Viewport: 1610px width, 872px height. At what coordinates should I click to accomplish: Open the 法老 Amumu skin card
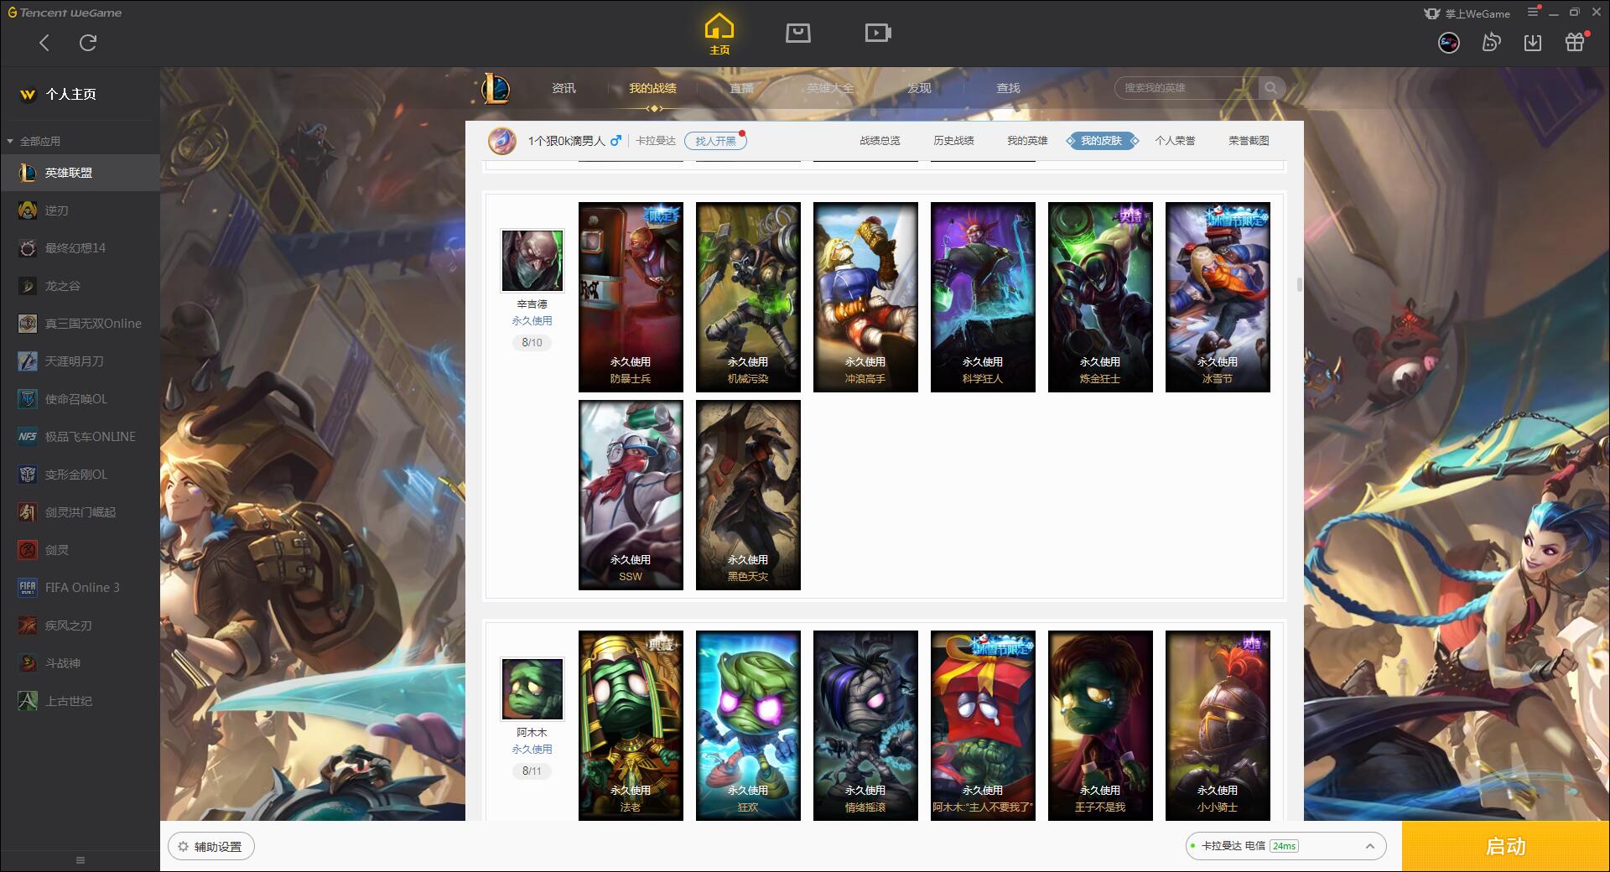coord(631,725)
